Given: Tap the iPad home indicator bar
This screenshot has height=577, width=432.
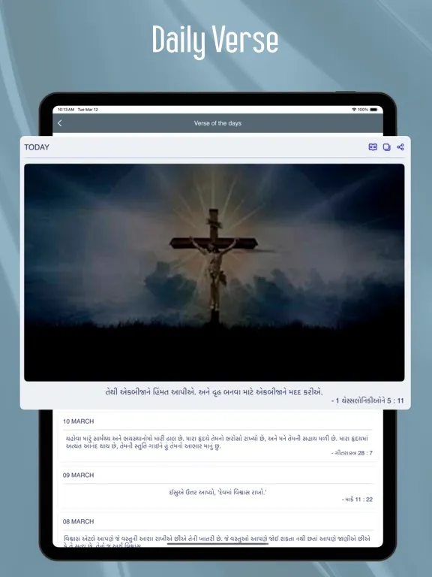Looking at the screenshot, I should tap(217, 543).
